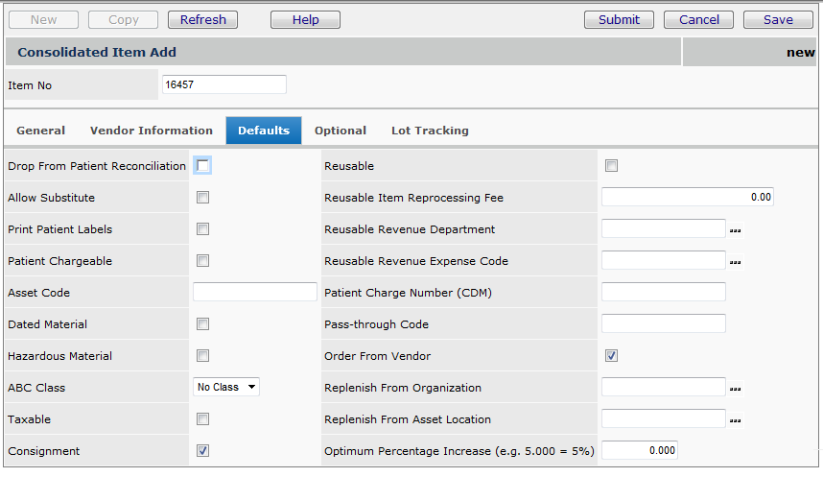Enable Drop From Patient Reconciliation checkbox

point(203,166)
